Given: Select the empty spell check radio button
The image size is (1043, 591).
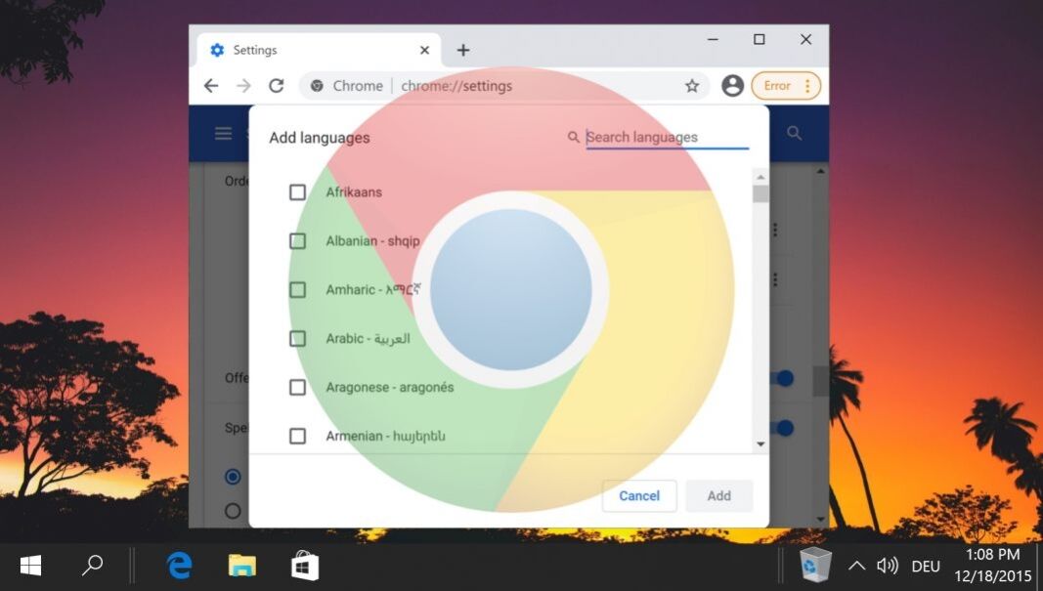Looking at the screenshot, I should point(233,511).
